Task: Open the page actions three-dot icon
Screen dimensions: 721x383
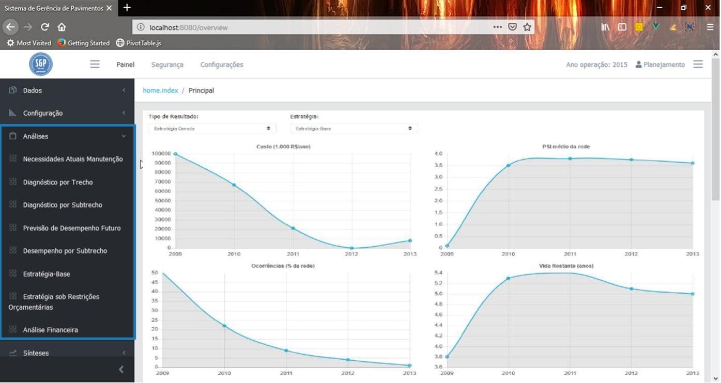Action: 497,27
